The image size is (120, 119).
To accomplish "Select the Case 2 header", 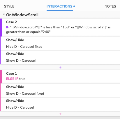I will click(x=11, y=22).
